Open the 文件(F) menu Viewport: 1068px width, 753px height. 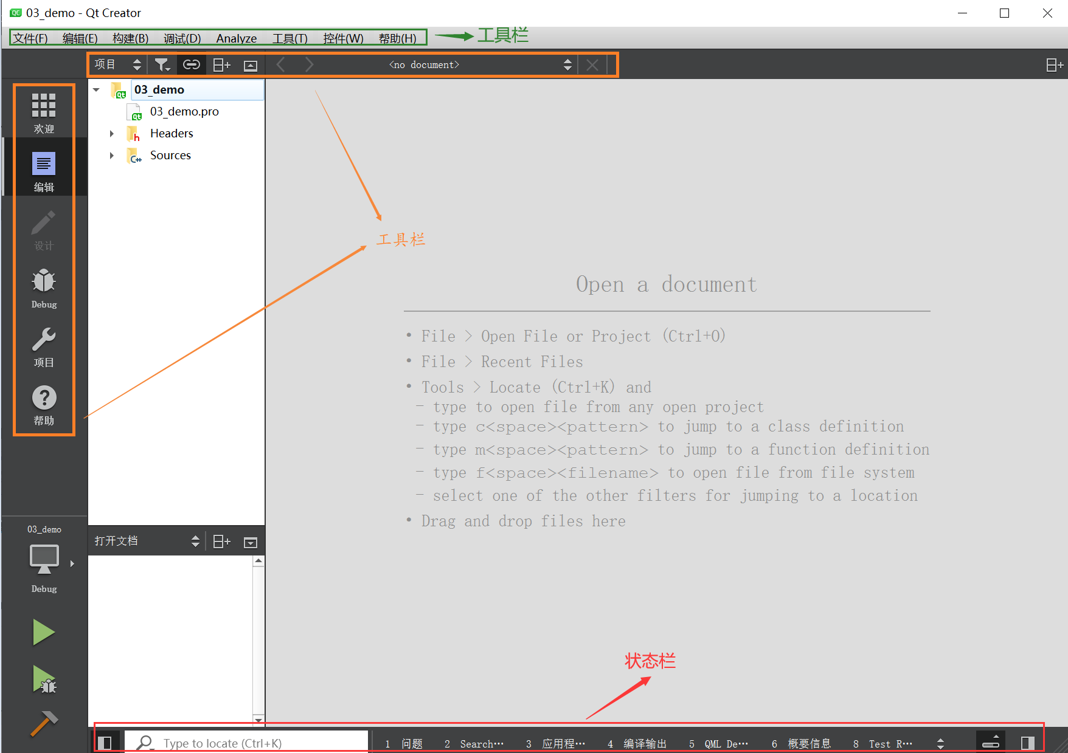pyautogui.click(x=30, y=38)
